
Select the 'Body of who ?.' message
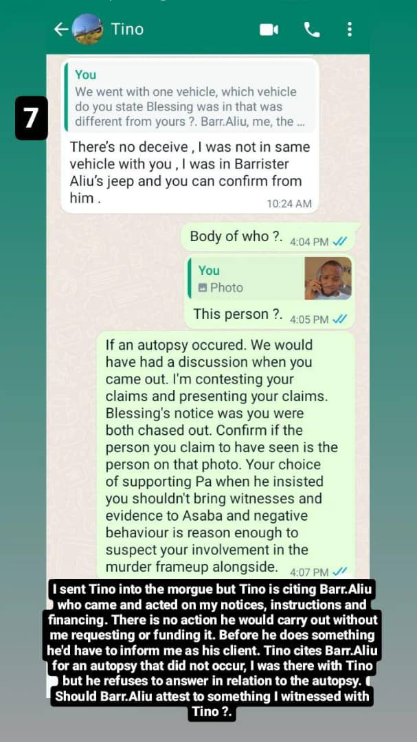269,237
